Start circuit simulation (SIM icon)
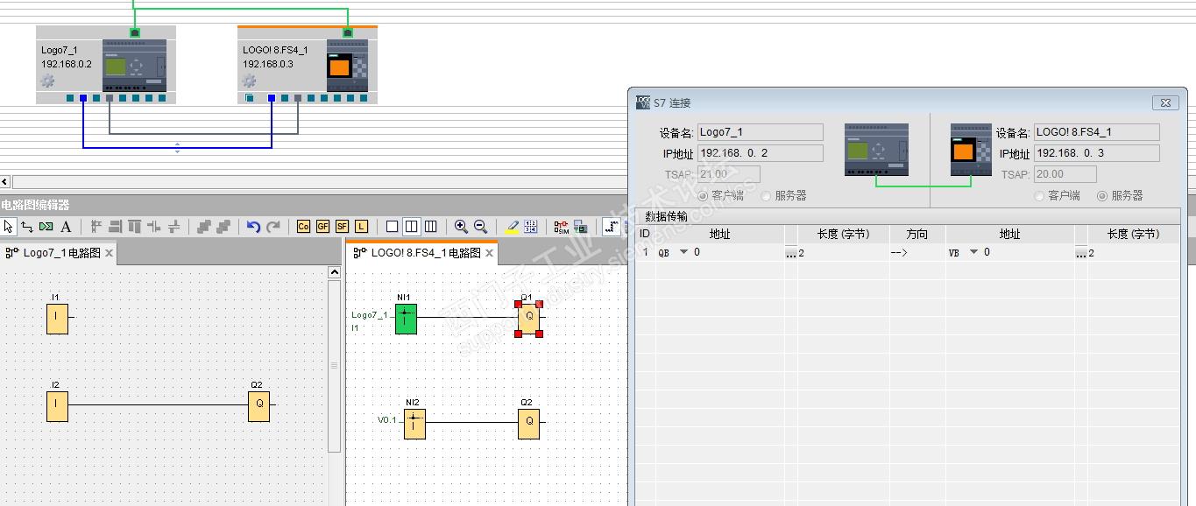Viewport: 1196px width, 506px height. tap(561, 227)
